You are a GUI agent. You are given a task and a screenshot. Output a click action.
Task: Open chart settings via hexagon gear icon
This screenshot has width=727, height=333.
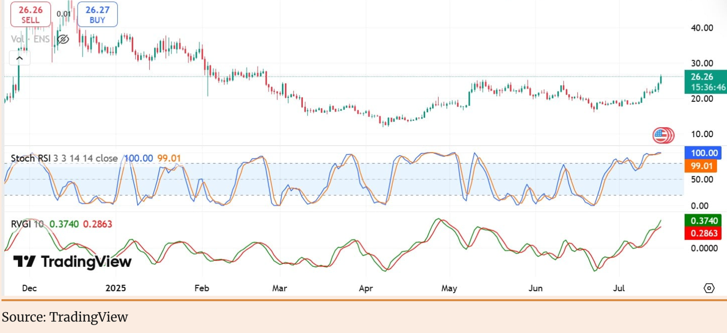pyautogui.click(x=709, y=288)
